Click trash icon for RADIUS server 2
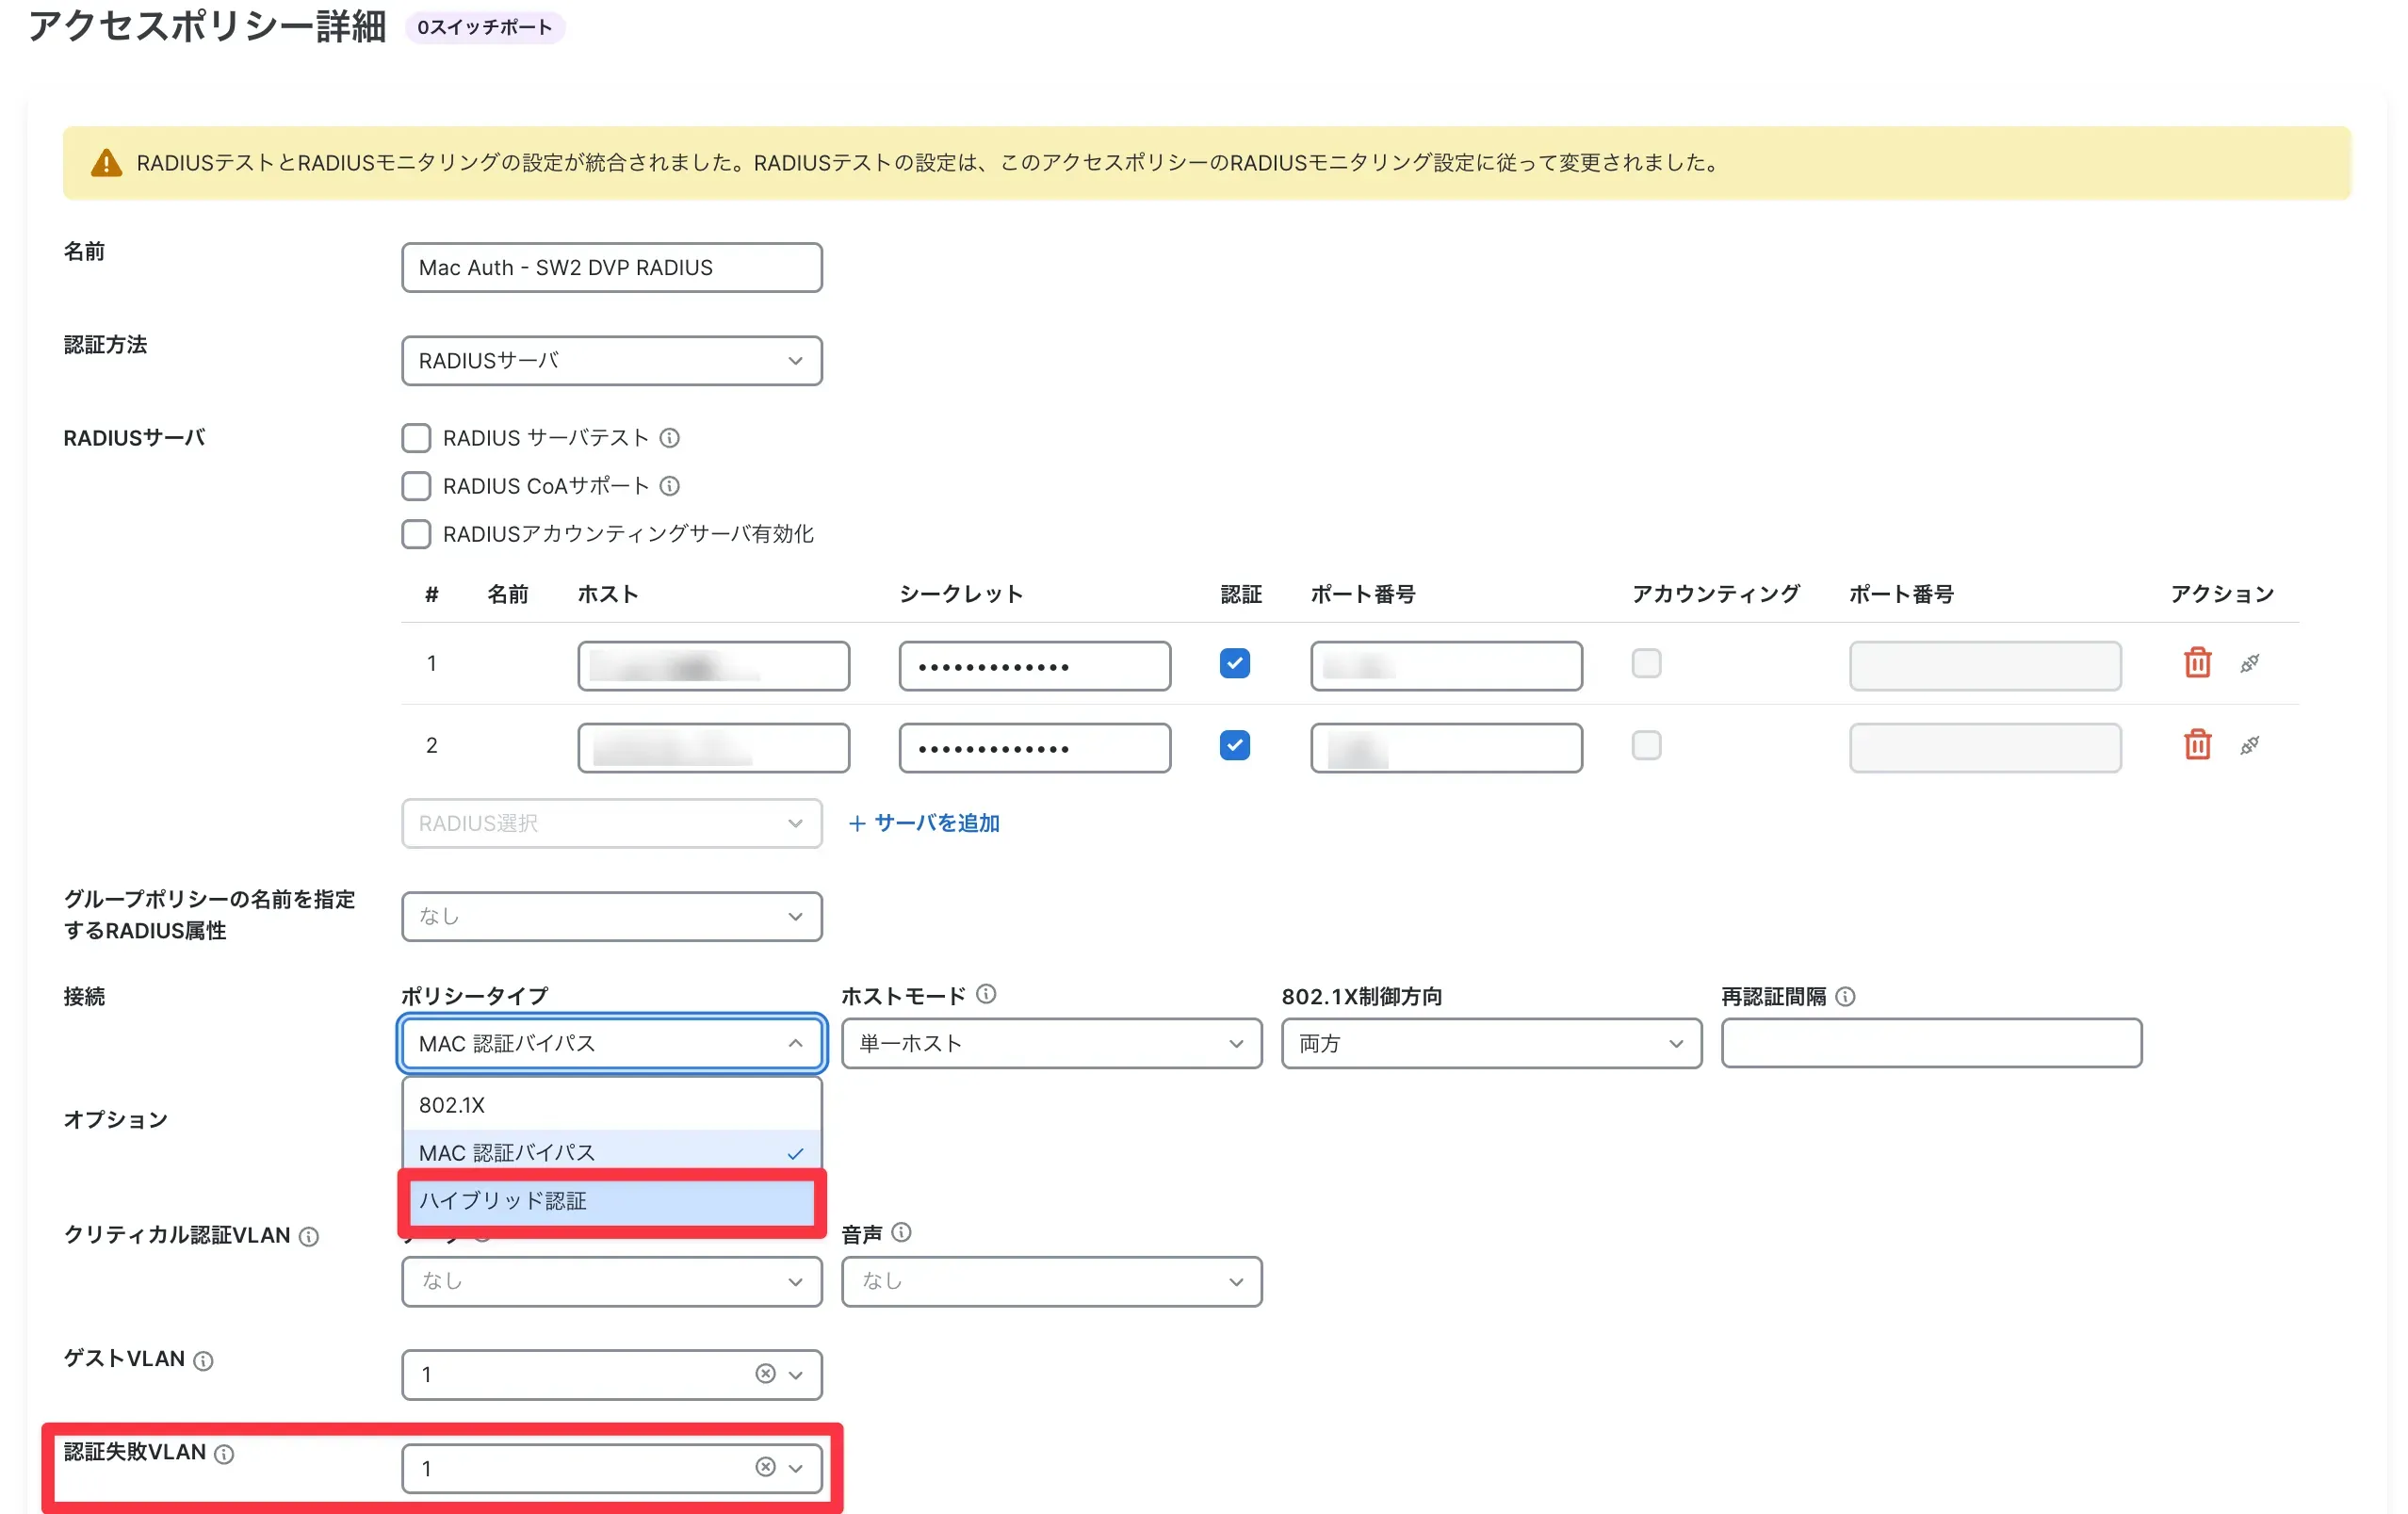 coord(2197,745)
